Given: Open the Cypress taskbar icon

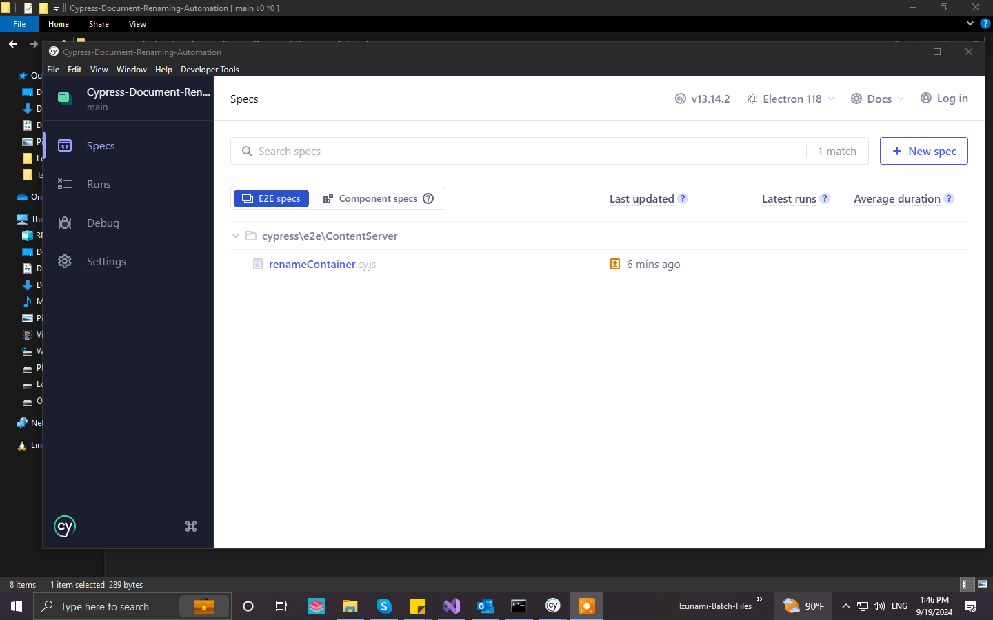Looking at the screenshot, I should pyautogui.click(x=553, y=606).
